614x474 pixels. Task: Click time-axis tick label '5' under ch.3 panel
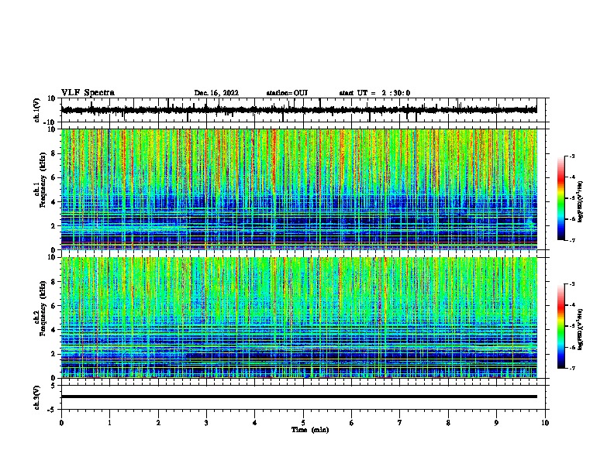pyautogui.click(x=303, y=423)
